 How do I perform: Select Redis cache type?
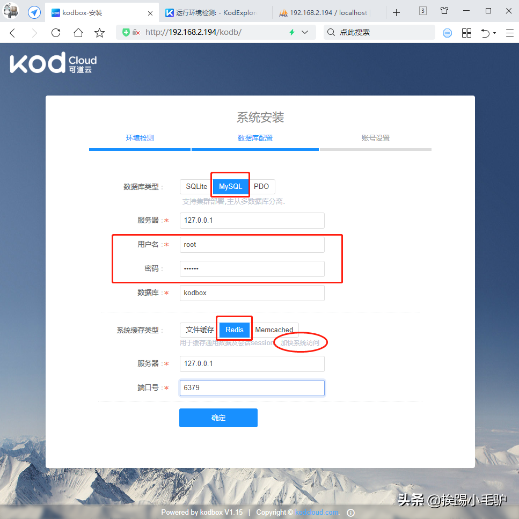tap(235, 330)
